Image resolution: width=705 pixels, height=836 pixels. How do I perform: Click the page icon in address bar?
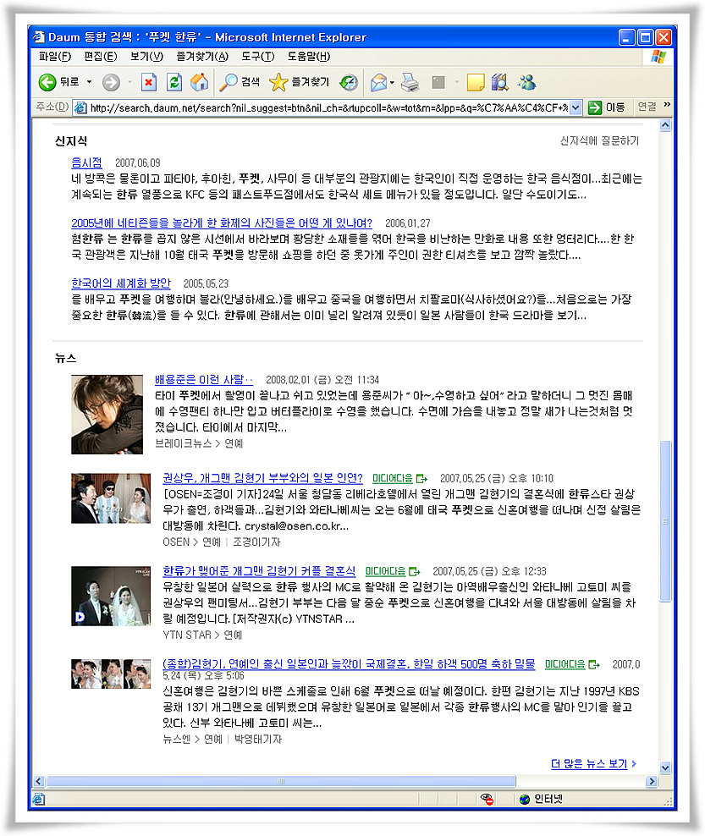80,107
